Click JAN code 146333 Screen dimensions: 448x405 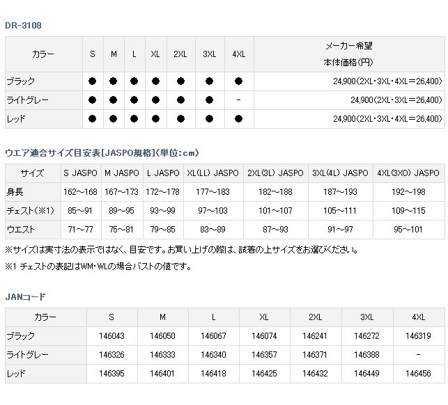(x=162, y=355)
